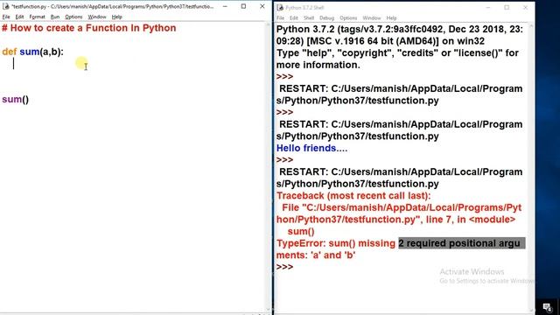
Task: Open the Debug menu in Python Shell
Action: pyautogui.click(x=326, y=17)
